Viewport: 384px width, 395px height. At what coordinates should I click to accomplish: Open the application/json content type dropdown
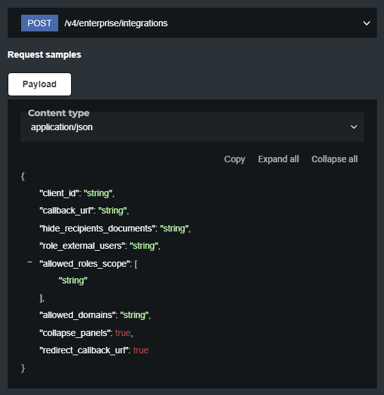point(192,127)
